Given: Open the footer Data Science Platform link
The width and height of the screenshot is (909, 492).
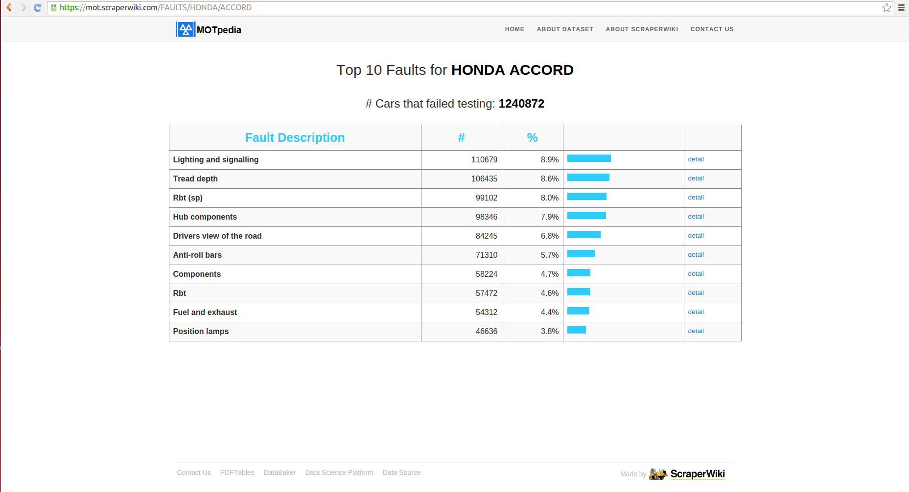Looking at the screenshot, I should (339, 472).
